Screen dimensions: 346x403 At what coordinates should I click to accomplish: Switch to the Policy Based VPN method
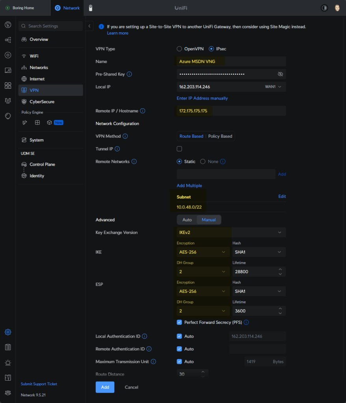coord(220,136)
